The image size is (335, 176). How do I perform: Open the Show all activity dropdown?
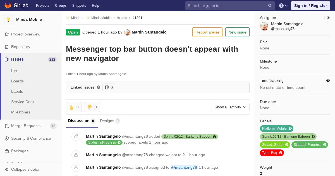pos(230,107)
